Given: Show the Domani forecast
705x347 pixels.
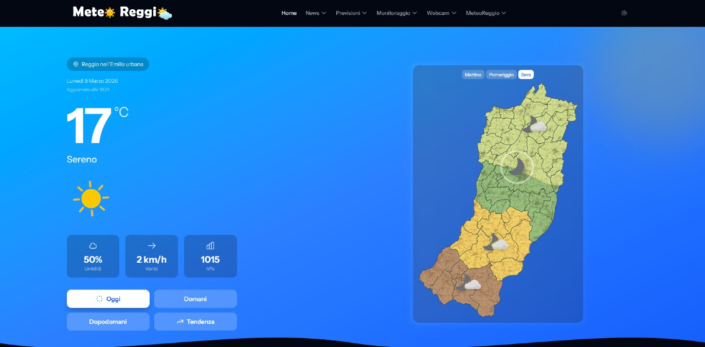Looking at the screenshot, I should coord(195,299).
